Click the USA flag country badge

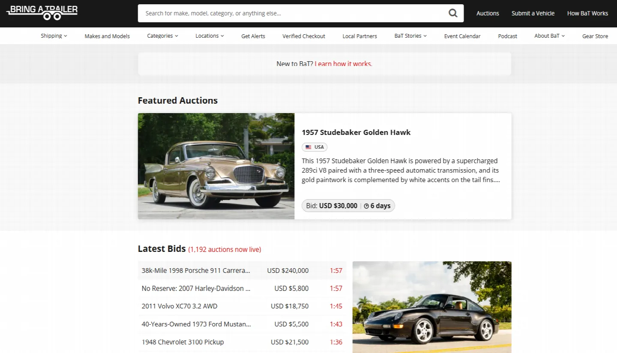[x=314, y=147]
